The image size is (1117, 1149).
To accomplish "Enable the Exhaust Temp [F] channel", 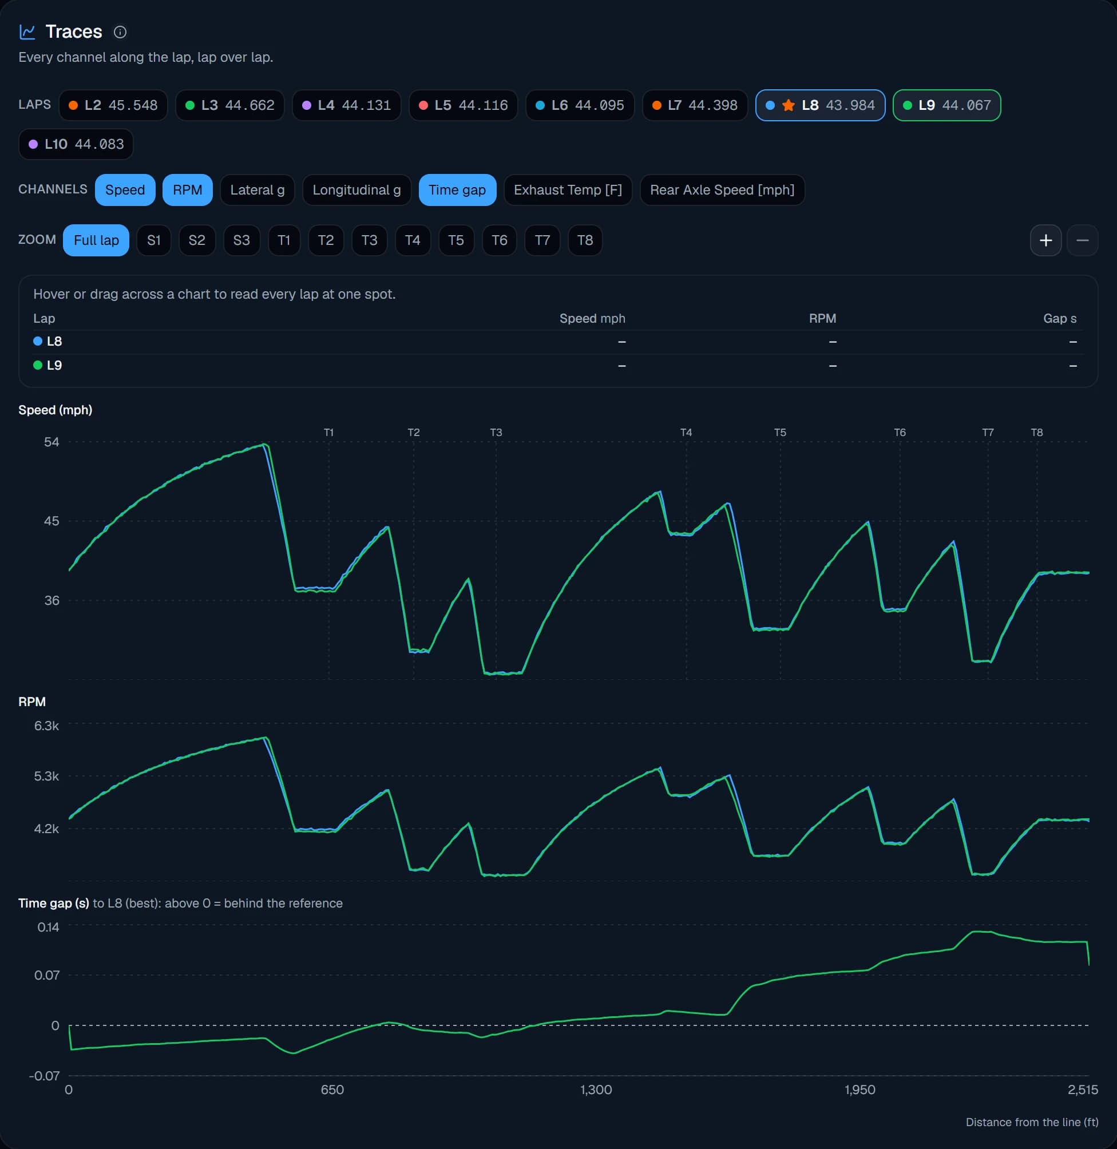I will pyautogui.click(x=568, y=189).
